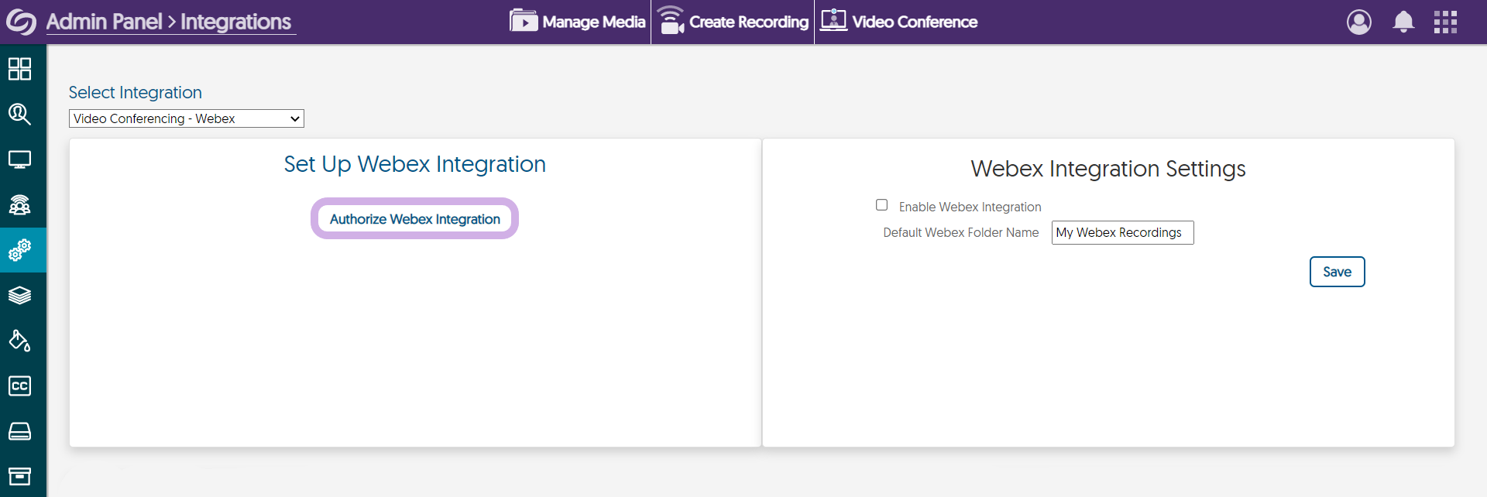
Task: Click Authorize Webex Integration button
Action: (414, 219)
